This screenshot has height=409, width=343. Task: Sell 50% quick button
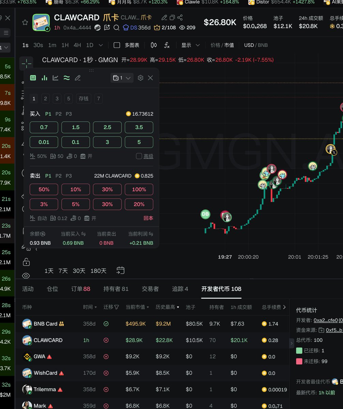(44, 189)
